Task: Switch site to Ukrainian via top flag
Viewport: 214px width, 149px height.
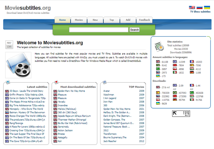Action: [x=207, y=7]
